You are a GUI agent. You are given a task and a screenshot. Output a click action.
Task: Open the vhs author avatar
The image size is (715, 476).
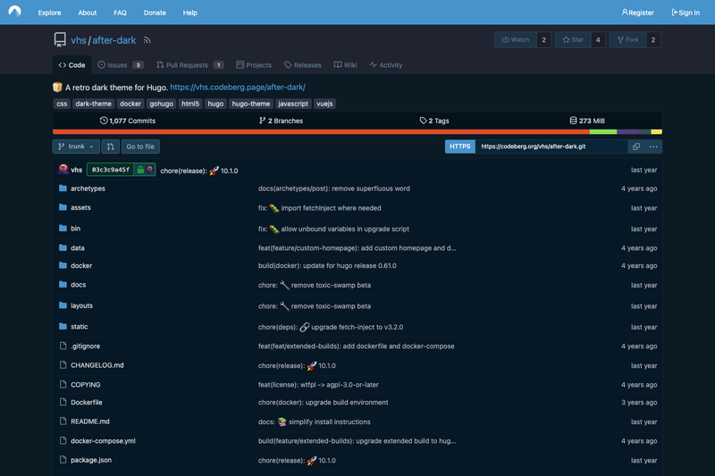click(63, 170)
